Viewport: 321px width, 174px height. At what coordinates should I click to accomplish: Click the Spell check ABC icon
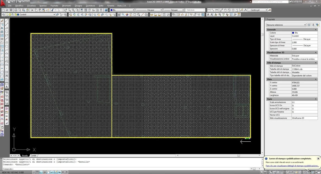pyautogui.click(x=224, y=15)
